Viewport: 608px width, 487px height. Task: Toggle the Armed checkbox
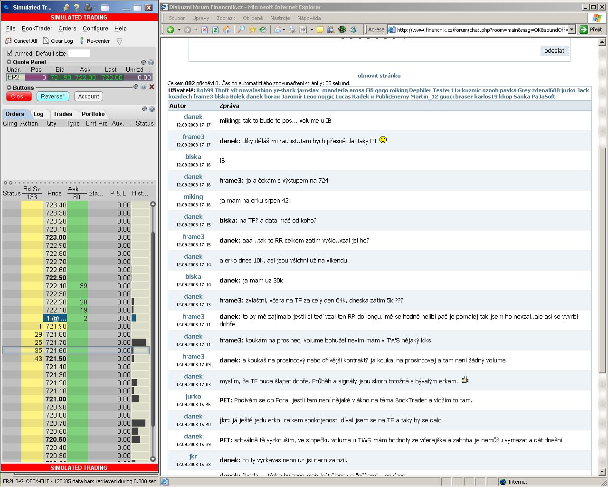pyautogui.click(x=9, y=53)
